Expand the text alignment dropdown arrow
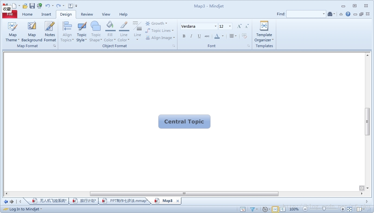374x213 pixels. pos(236,36)
